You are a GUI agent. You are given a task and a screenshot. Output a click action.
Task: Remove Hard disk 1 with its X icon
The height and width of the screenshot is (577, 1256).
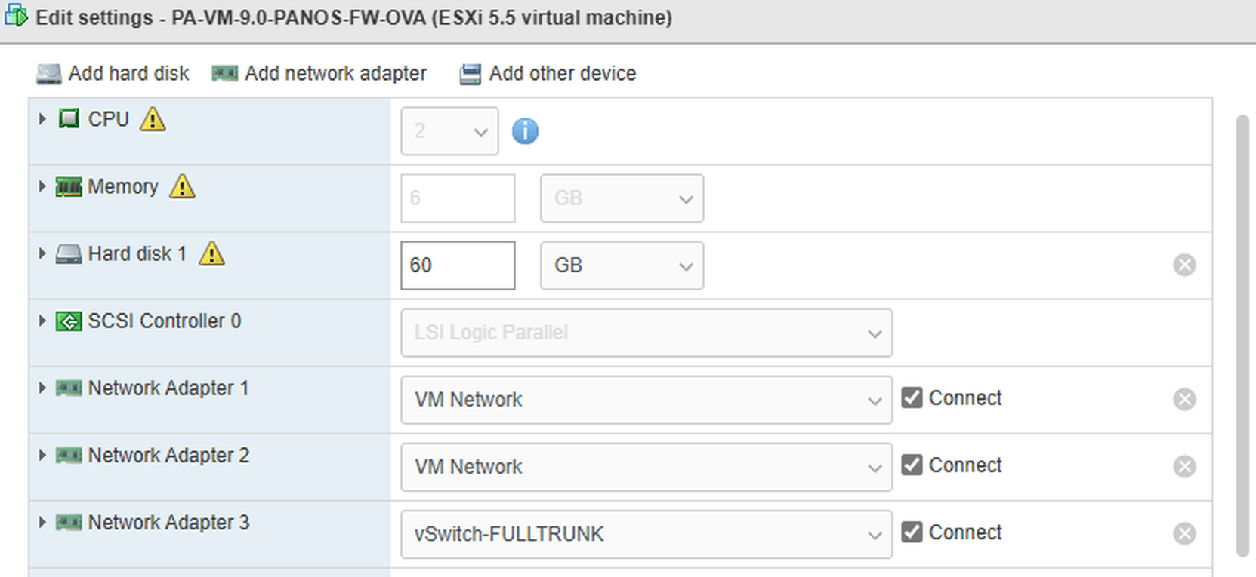click(x=1184, y=265)
